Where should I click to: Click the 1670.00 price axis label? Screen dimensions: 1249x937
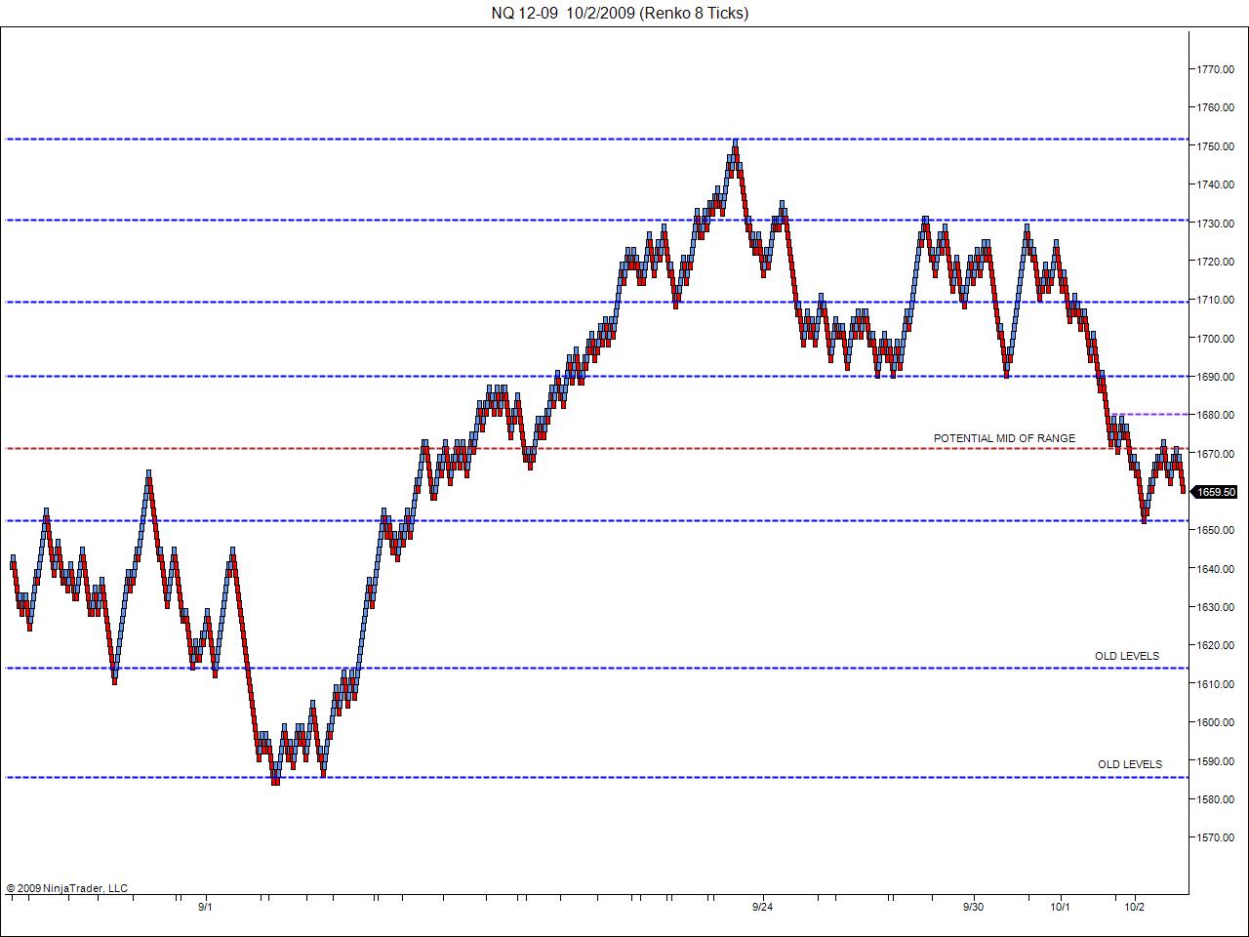(x=1216, y=454)
